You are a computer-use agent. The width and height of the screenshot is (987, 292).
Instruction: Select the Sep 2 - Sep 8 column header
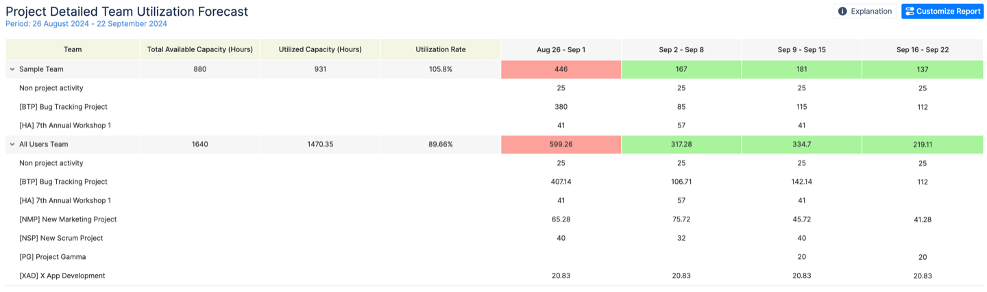(681, 49)
